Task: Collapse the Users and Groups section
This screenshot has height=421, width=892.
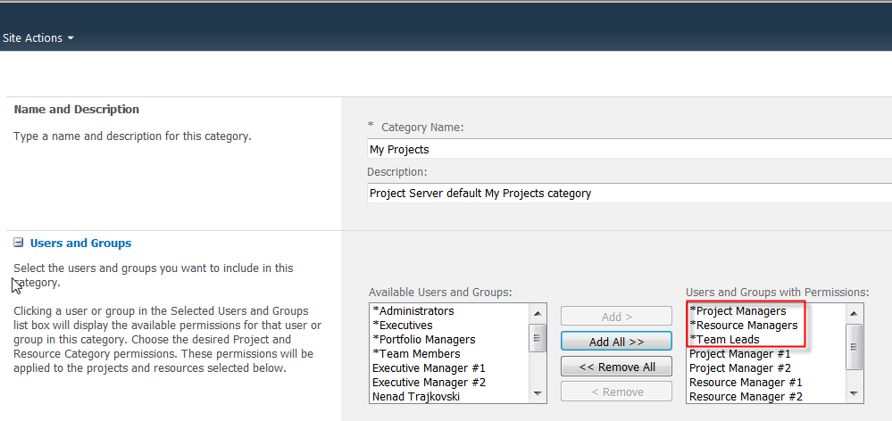Action: coord(19,243)
